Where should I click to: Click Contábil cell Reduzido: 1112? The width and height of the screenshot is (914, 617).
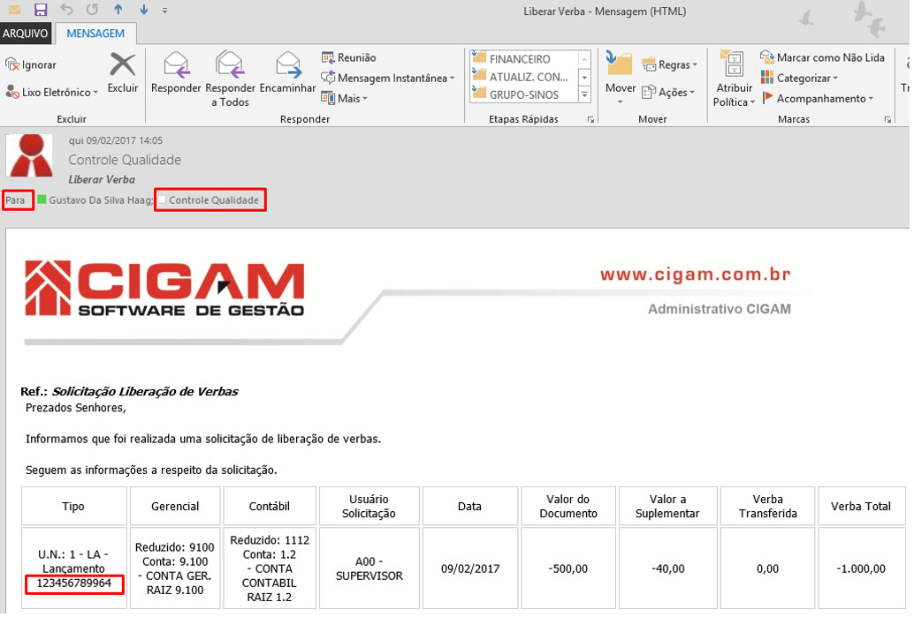(270, 568)
